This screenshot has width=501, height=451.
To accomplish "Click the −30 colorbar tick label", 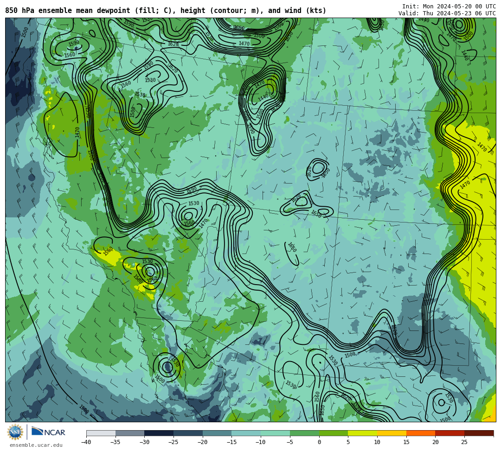I will 144,442.
